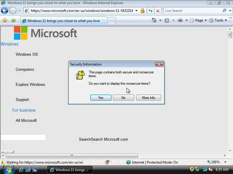The height and width of the screenshot is (174, 233).
Task: Expand the Feeds dropdown arrow
Action: pos(173,20)
